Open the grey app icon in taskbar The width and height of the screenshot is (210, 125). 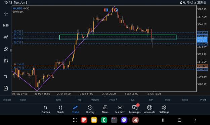pyautogui.click(x=114, y=120)
